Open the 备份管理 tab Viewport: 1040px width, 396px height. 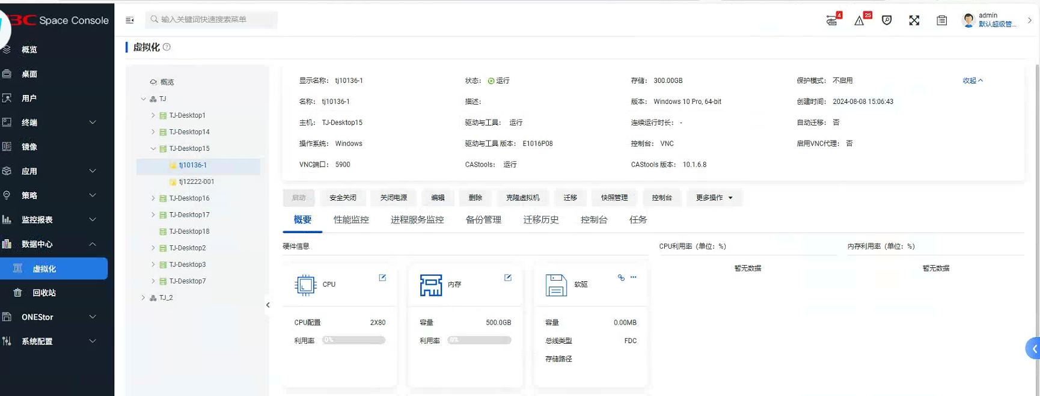click(x=483, y=220)
